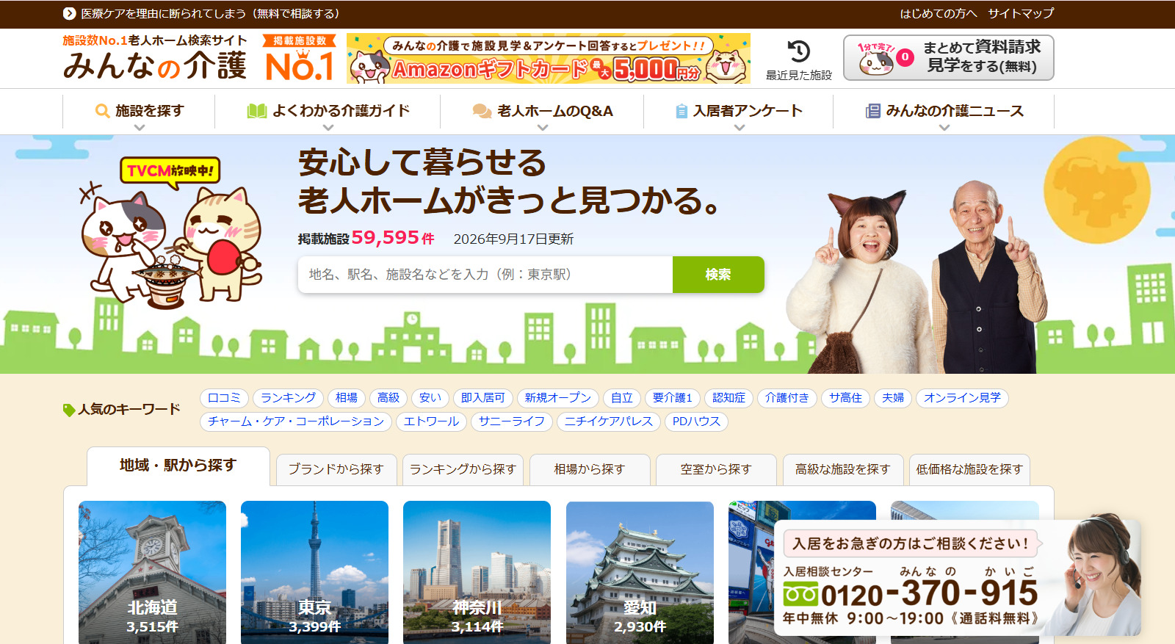Click the magnifying glass icon beside 施設を探す

tap(103, 111)
